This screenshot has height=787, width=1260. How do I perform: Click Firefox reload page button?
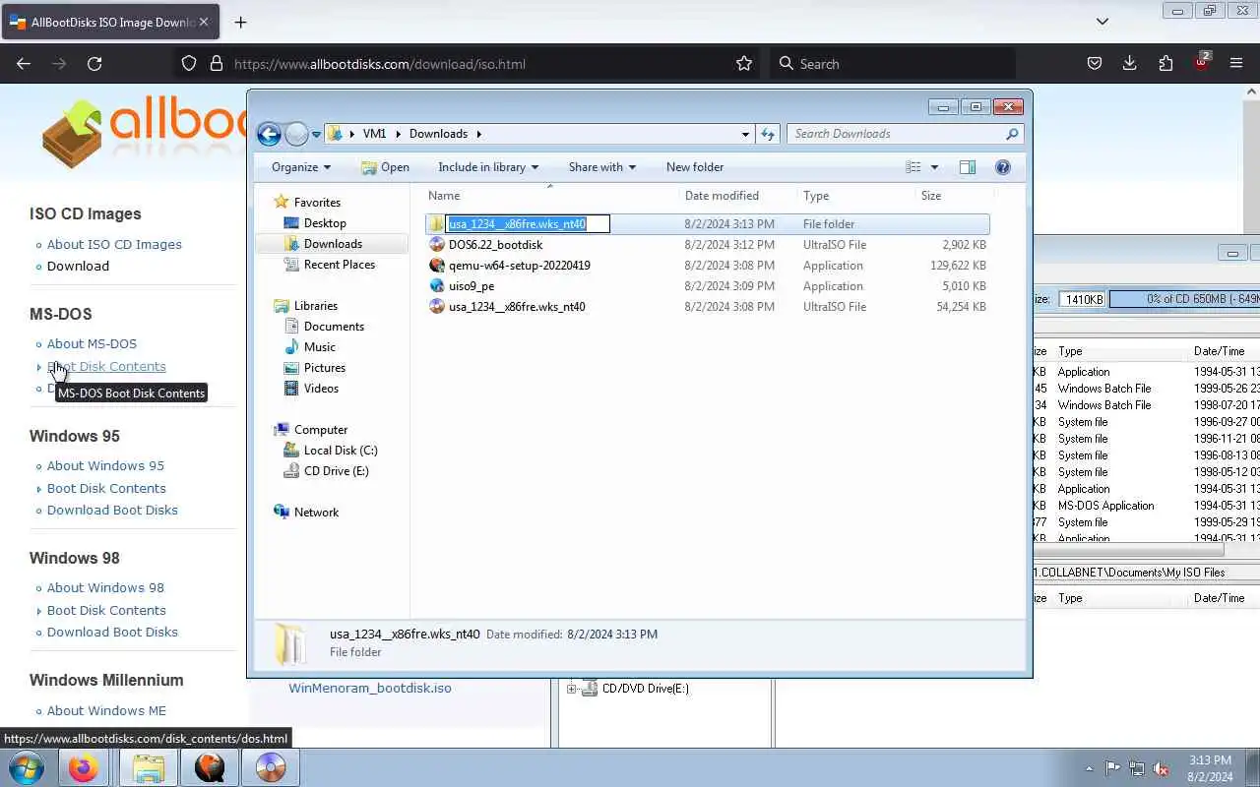coord(94,64)
